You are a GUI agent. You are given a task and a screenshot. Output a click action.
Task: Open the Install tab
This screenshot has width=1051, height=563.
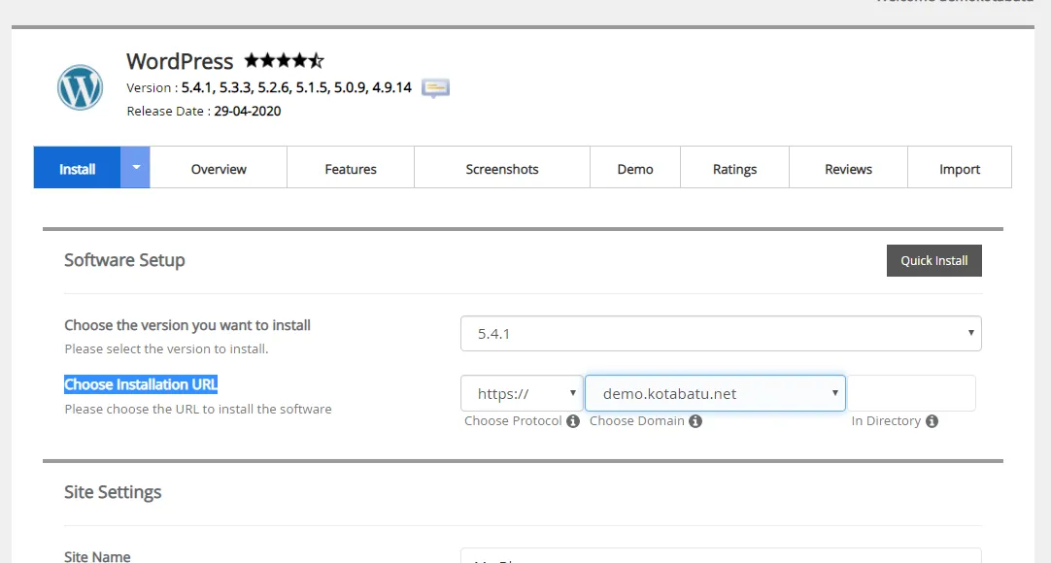click(x=77, y=167)
